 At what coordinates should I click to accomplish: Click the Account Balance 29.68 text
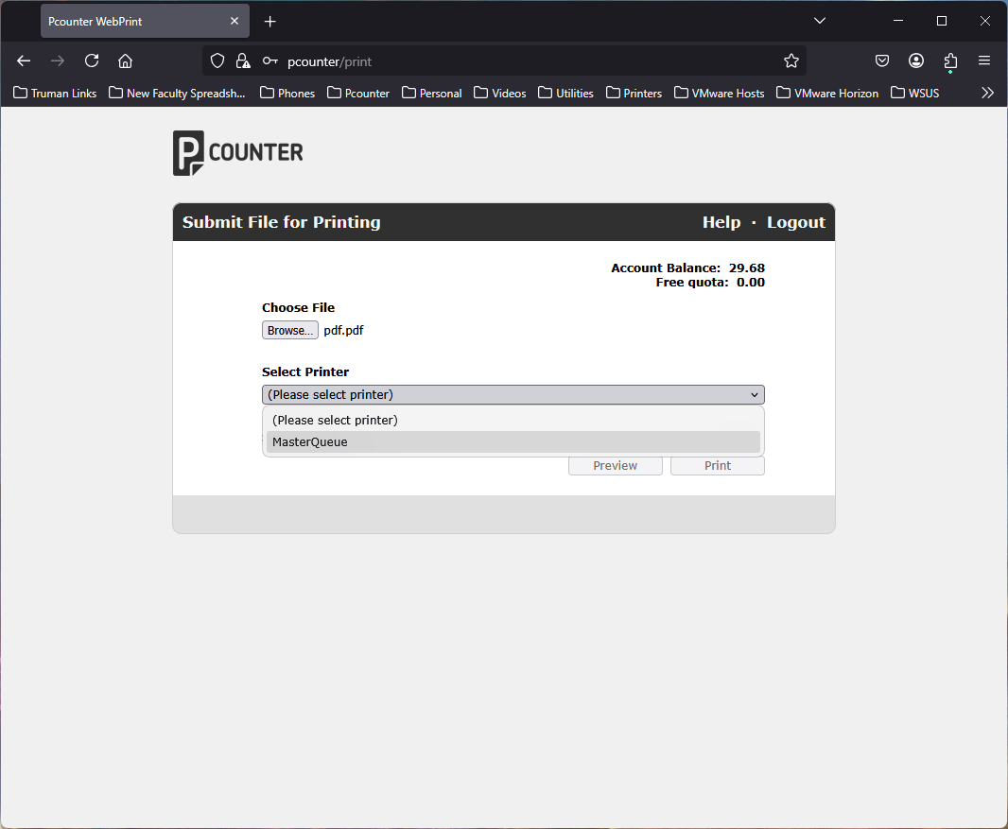[x=687, y=268]
